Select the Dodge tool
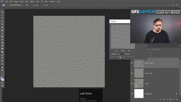Screen dimensions: 181x102 tap(2, 52)
